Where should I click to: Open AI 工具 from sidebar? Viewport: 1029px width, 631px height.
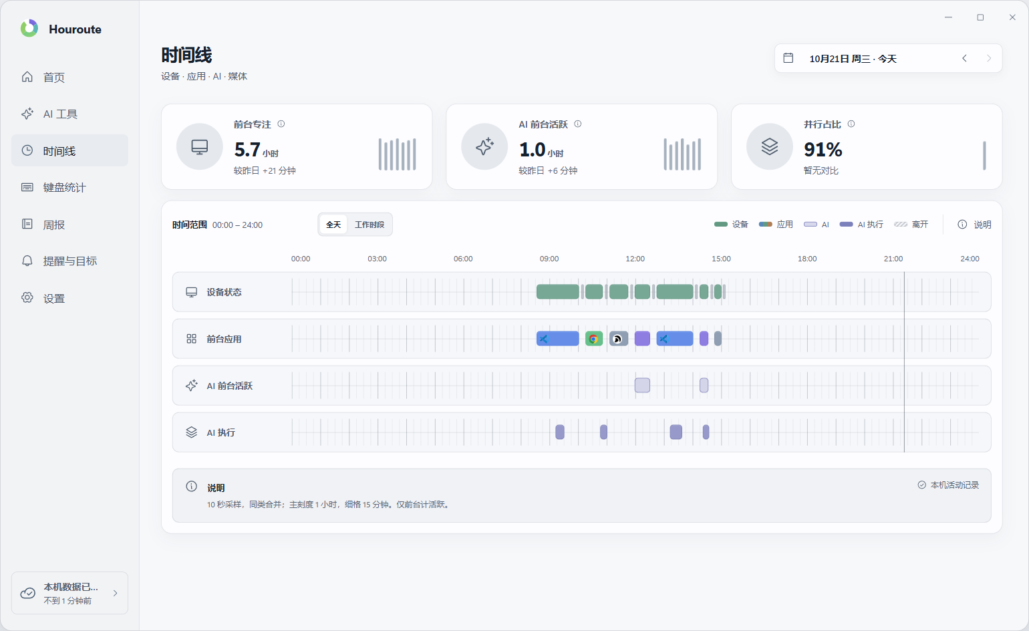point(69,114)
